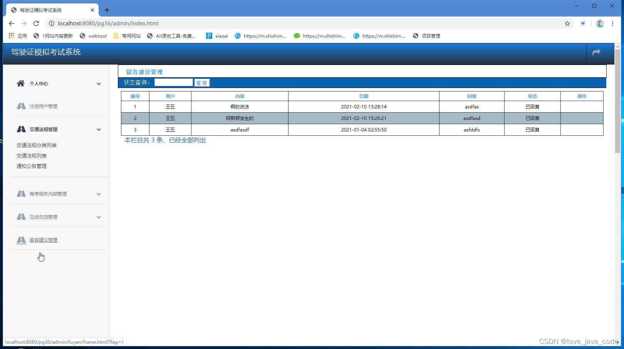Click the road icon beside 注册用户管理
624x349 pixels.
pos(21,106)
